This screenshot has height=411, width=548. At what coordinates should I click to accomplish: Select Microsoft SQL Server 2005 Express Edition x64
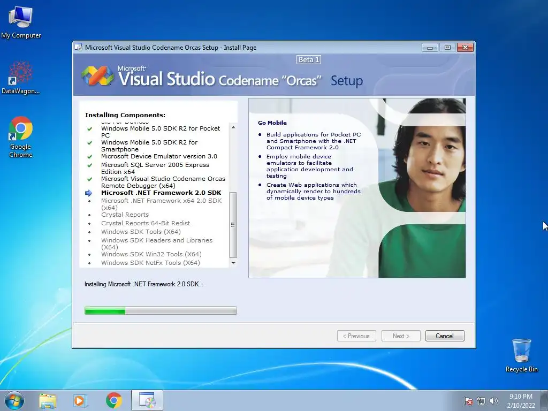pos(155,168)
